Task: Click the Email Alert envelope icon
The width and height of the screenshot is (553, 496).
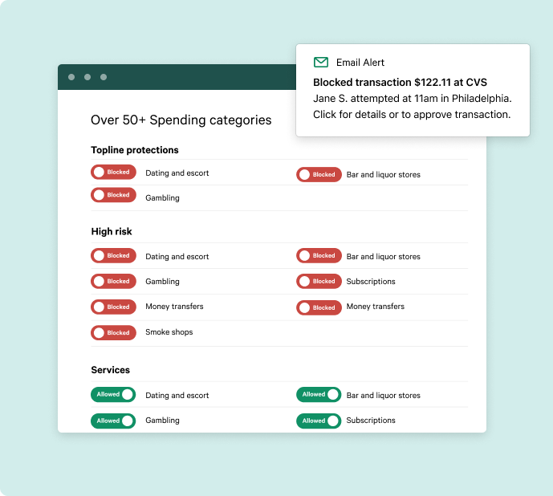Action: pos(321,63)
